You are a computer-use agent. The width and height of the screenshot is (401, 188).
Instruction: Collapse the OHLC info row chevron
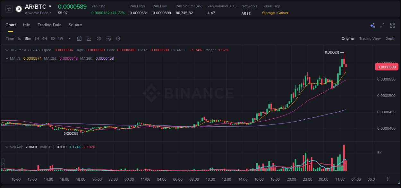tap(7, 50)
